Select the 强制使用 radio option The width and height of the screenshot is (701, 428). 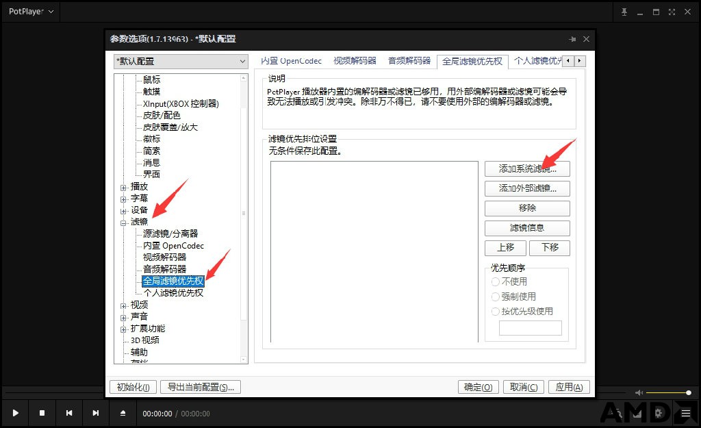[x=496, y=297]
